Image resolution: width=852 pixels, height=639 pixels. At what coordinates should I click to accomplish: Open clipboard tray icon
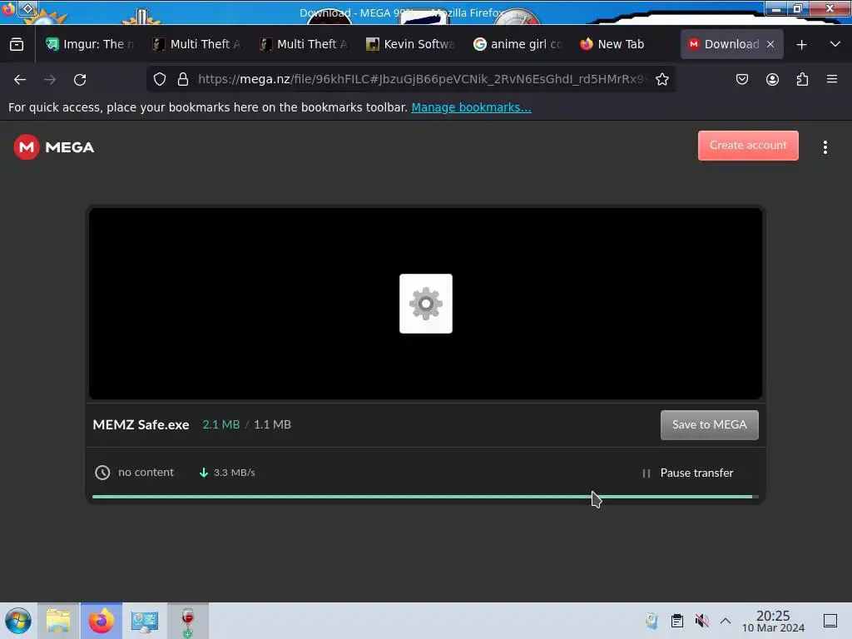[x=677, y=621]
